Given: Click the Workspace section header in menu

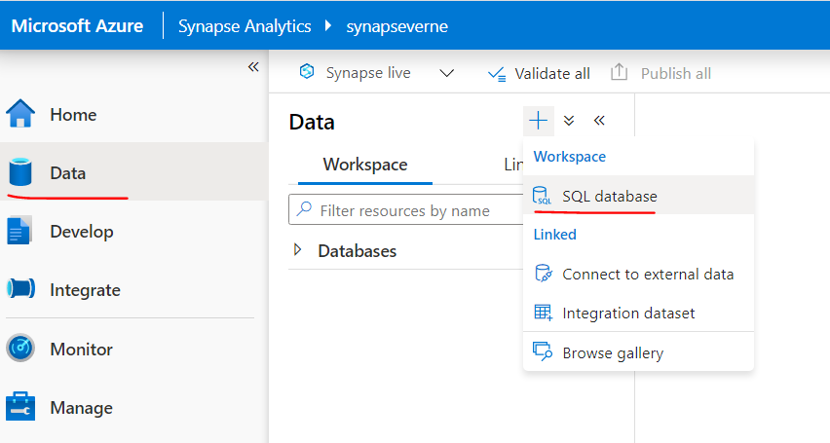Looking at the screenshot, I should point(570,157).
